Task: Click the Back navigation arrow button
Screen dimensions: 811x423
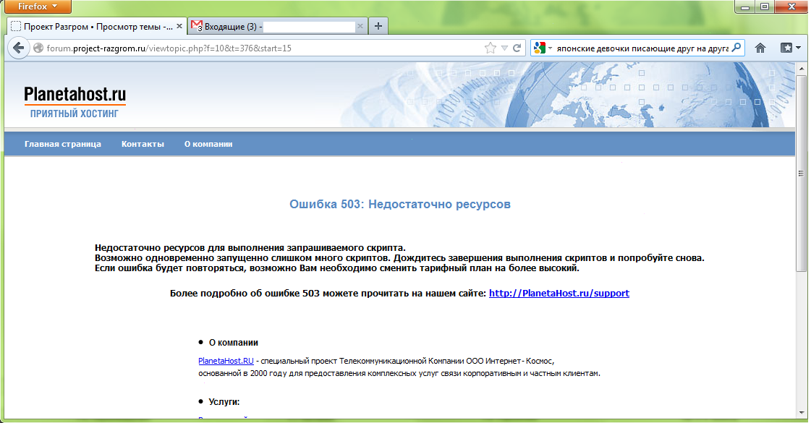Action: coord(17,48)
